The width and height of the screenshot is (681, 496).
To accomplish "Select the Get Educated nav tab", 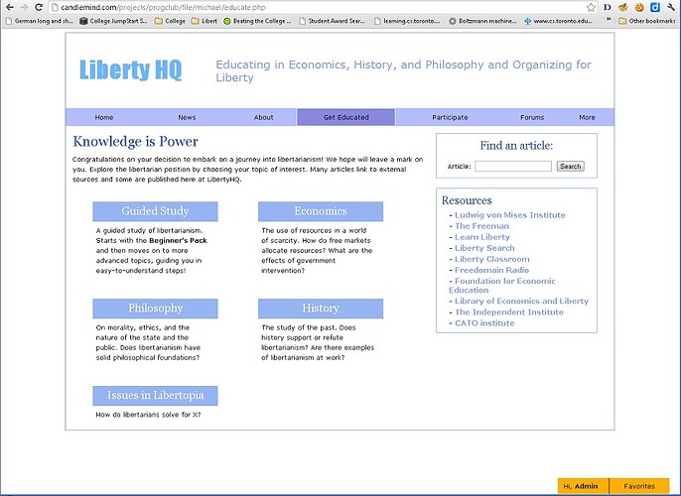I will pos(346,118).
